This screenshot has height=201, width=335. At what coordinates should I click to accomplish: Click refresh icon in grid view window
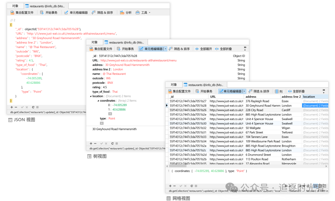(192, 186)
